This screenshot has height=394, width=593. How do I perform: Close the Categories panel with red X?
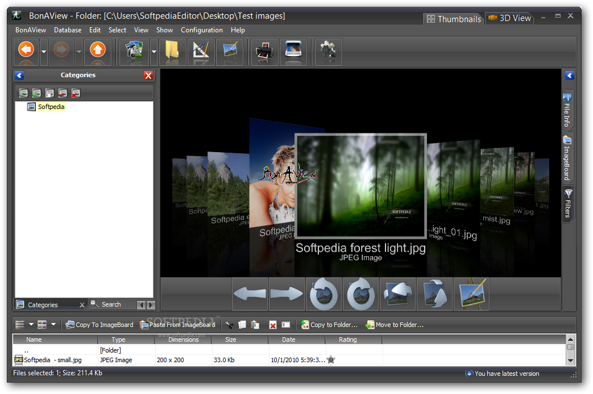(x=148, y=75)
